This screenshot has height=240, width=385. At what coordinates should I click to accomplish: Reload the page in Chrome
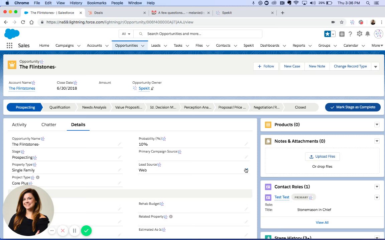[23, 22]
